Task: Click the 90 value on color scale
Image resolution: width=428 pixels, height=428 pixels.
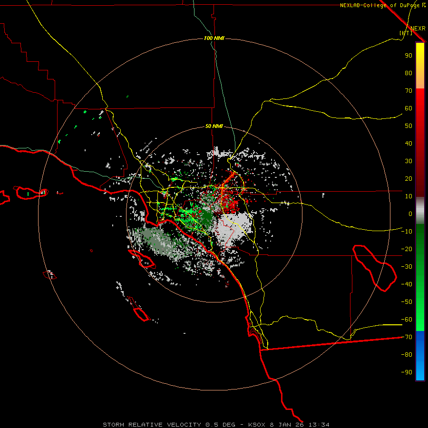Action: (x=409, y=56)
